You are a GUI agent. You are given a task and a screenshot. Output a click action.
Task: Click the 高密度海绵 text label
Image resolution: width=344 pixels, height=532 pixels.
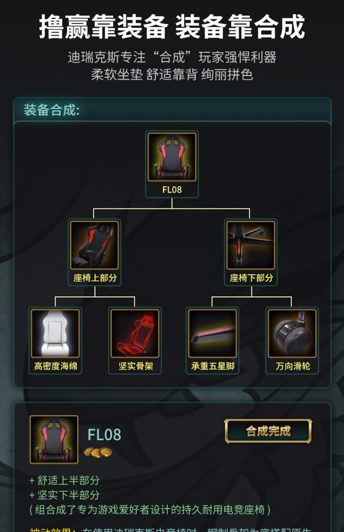point(55,366)
